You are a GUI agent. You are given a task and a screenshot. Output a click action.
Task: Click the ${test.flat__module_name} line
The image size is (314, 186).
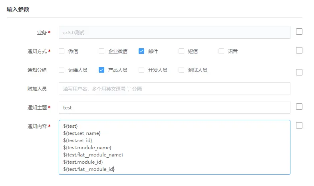click(93, 155)
